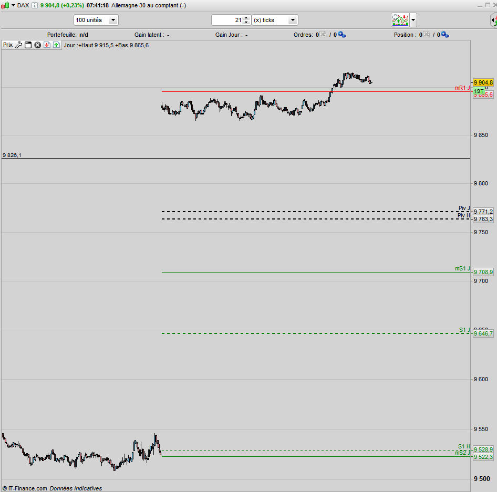Click Jour Haut 9 915,5 Bas 9 865,6 text
Viewport: 497px width, 492px height.
pos(106,45)
